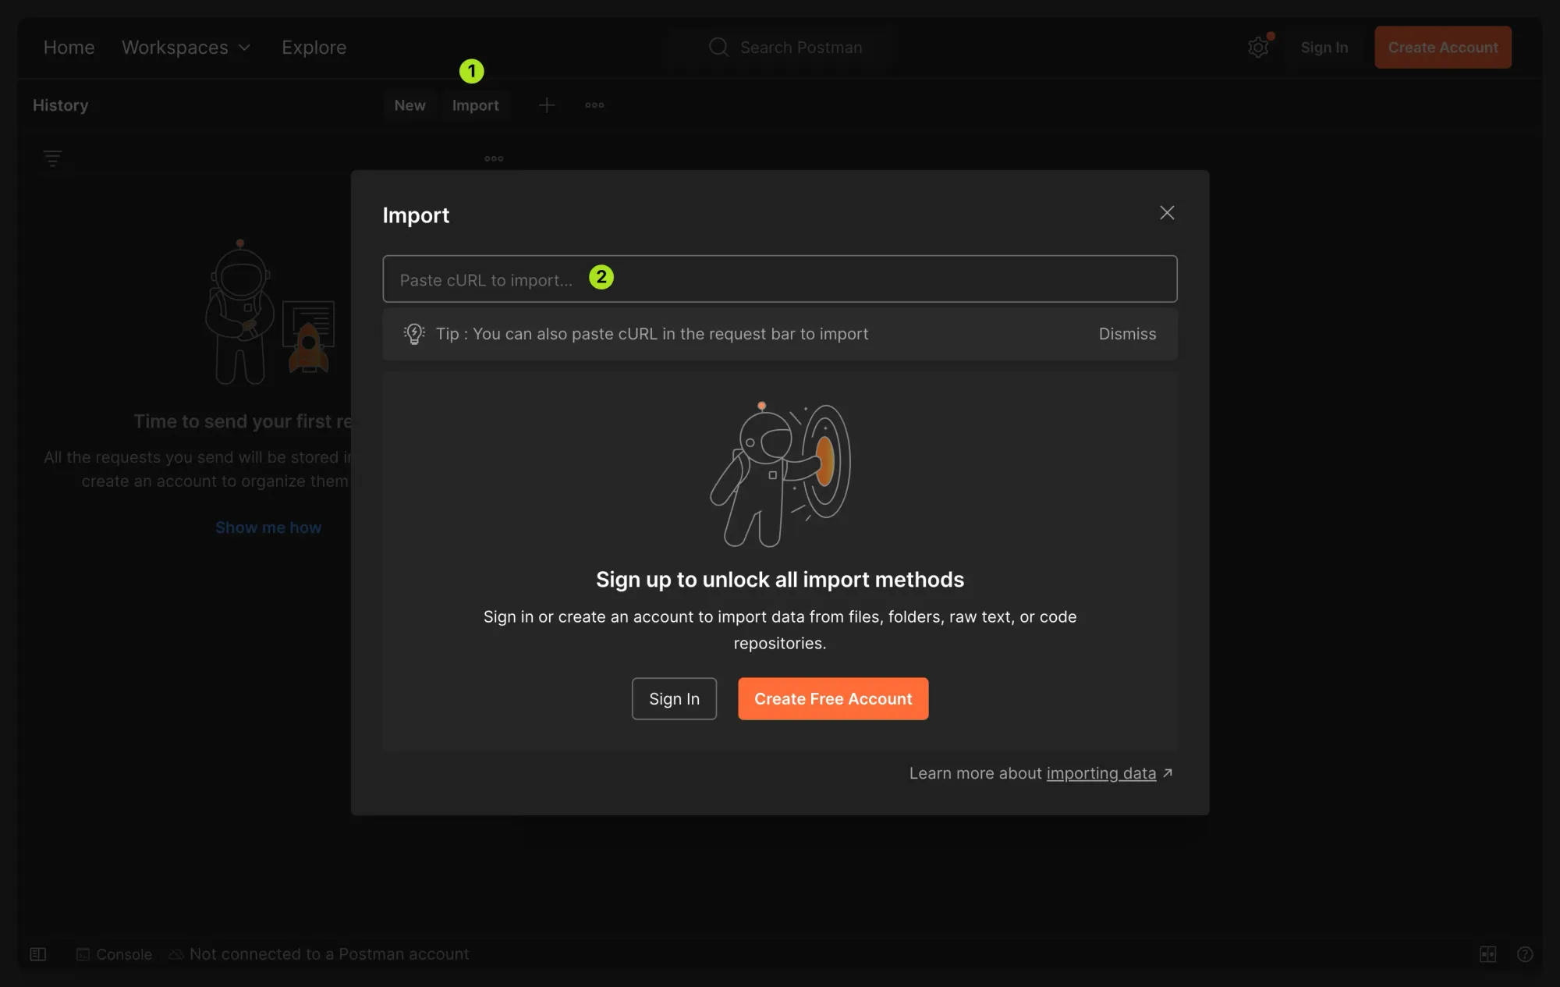1560x987 pixels.
Task: Expand the Workspaces dropdown
Action: pyautogui.click(x=186, y=47)
